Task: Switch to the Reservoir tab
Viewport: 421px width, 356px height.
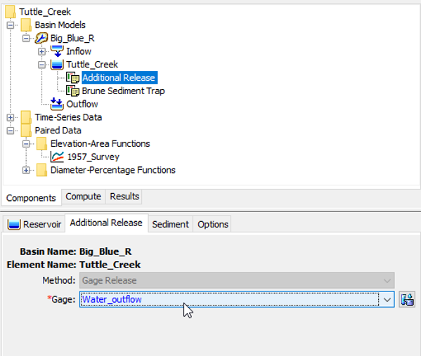Action: point(34,224)
